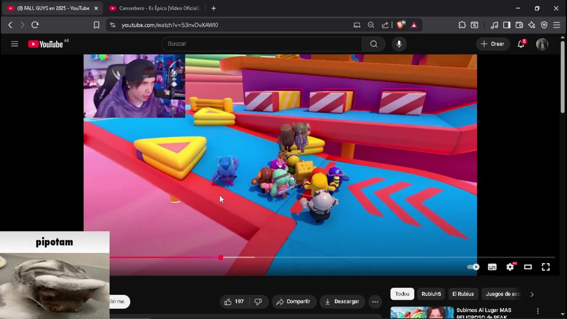The height and width of the screenshot is (319, 567).
Task: Open options menu for Subimos Al Lugar video
Action: pyautogui.click(x=538, y=311)
